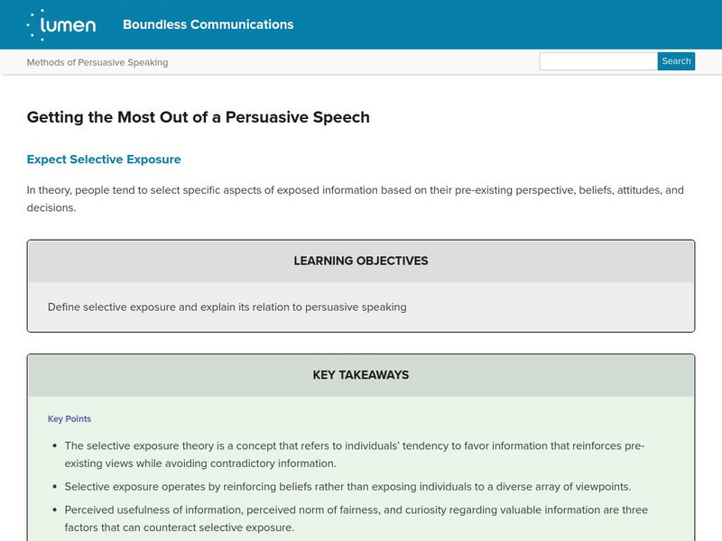The height and width of the screenshot is (541, 722).
Task: Click the Key Takeaways box header
Action: [361, 375]
